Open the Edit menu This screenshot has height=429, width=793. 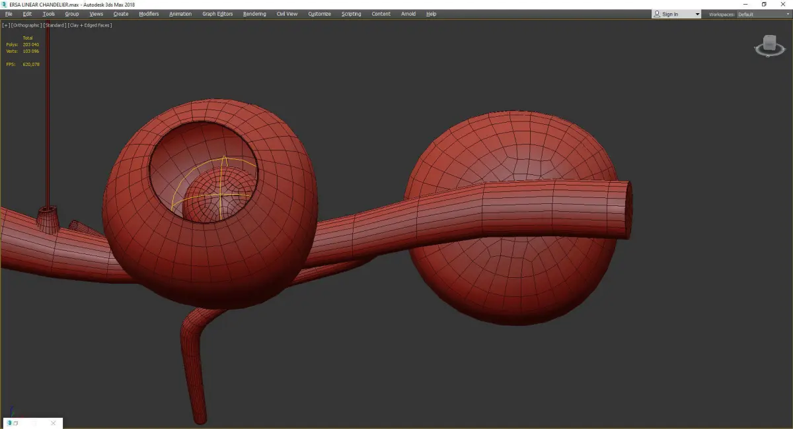tap(27, 14)
